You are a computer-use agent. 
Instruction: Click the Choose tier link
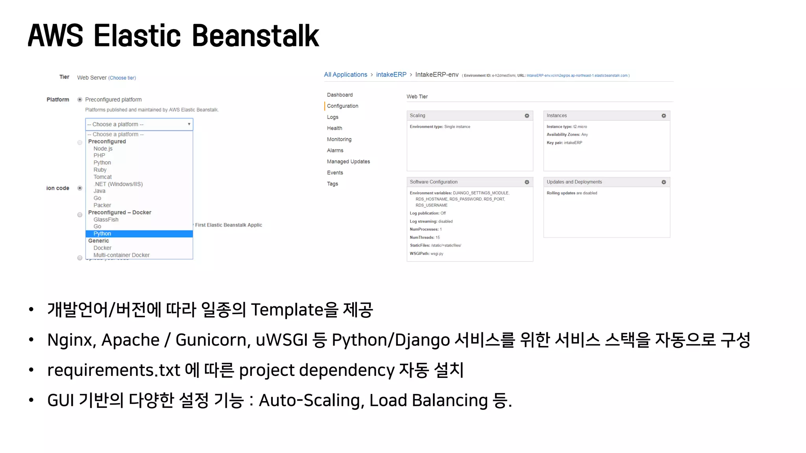[x=122, y=78]
